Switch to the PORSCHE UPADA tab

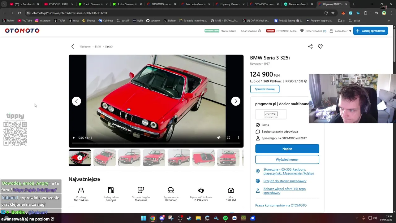(59, 4)
